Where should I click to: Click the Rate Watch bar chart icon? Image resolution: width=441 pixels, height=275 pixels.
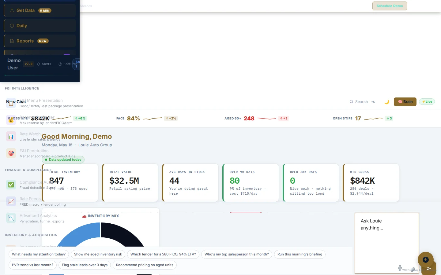coord(11,137)
